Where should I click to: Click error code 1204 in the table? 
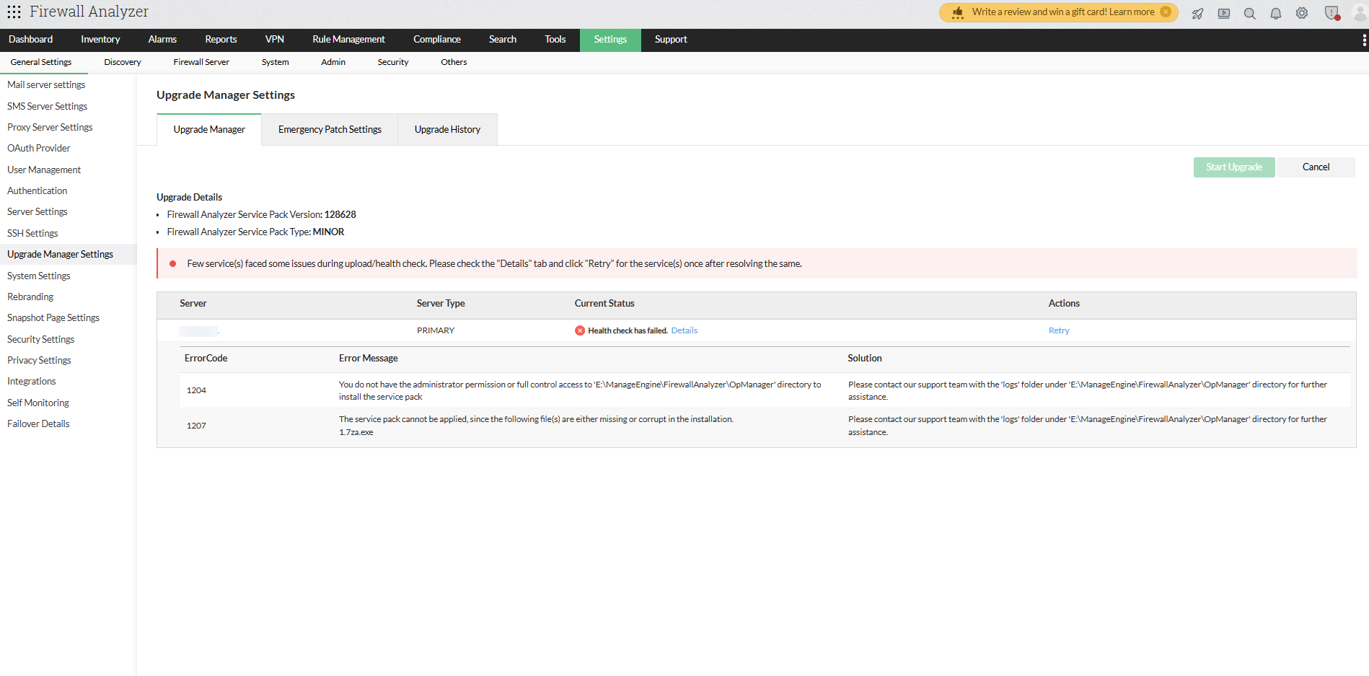pyautogui.click(x=196, y=390)
